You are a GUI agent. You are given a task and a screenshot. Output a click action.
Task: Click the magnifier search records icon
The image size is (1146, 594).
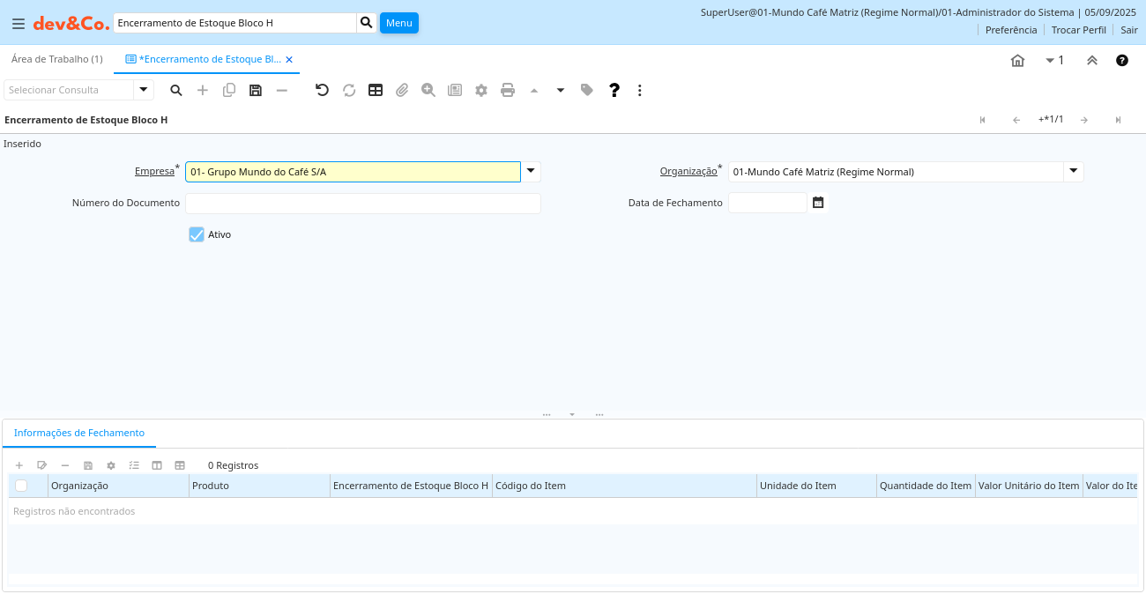(x=176, y=90)
